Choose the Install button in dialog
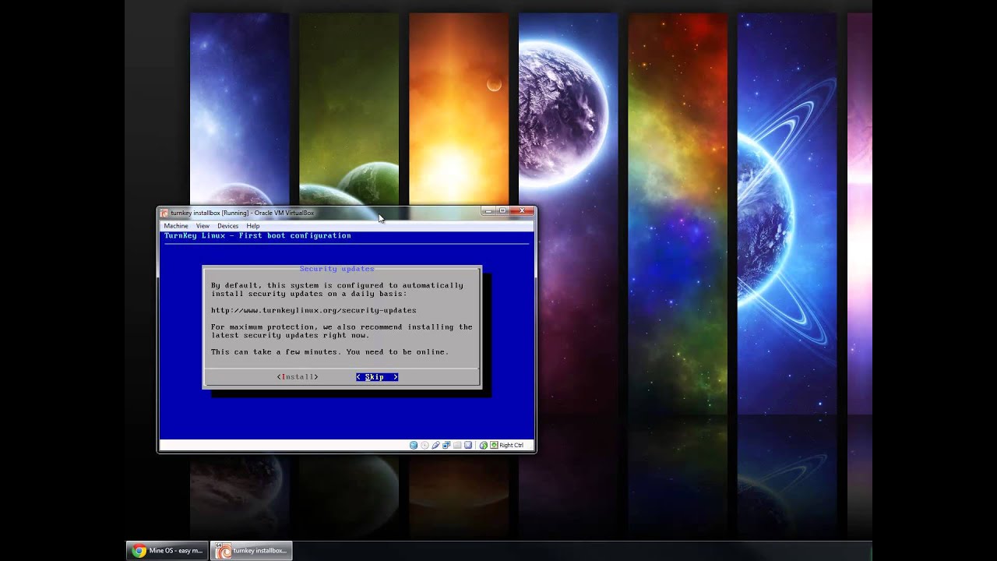The image size is (997, 561). [x=298, y=377]
